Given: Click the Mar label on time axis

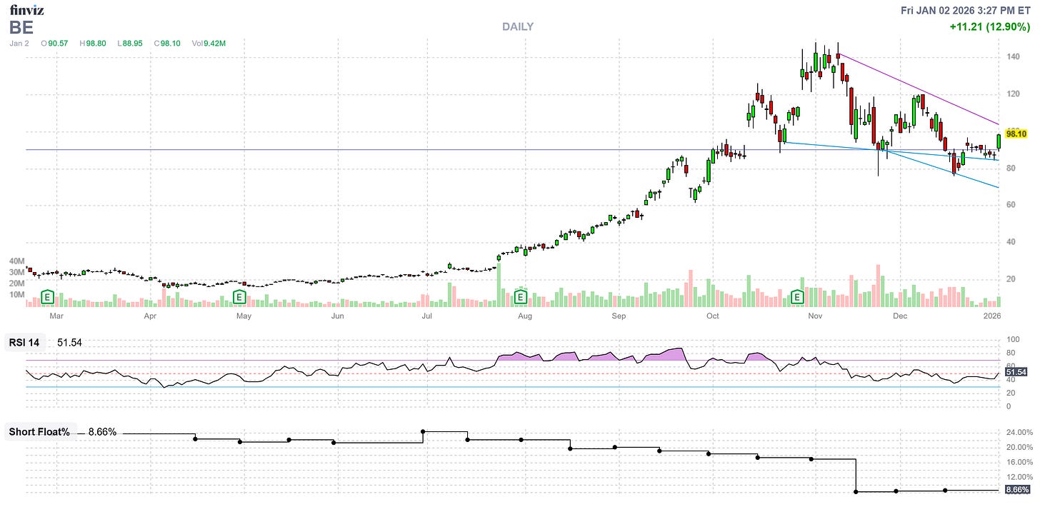Looking at the screenshot, I should point(56,315).
